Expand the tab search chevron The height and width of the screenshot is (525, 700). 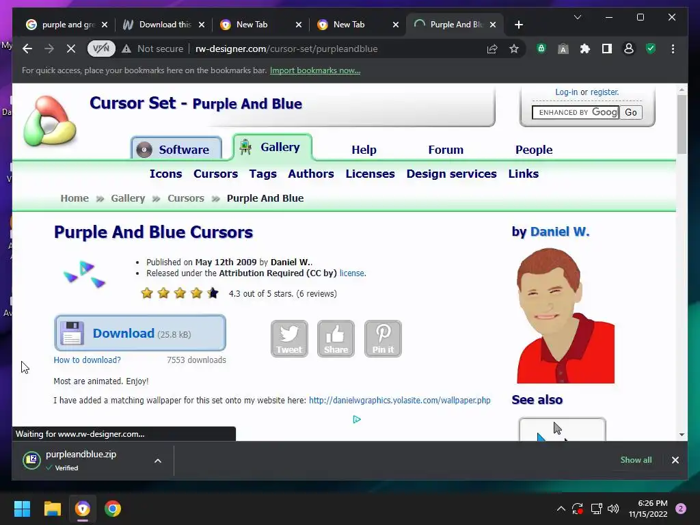tap(577, 17)
